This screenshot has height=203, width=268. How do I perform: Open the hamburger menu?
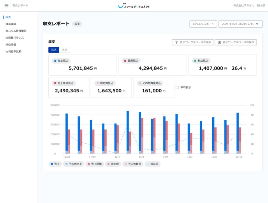(7, 5)
